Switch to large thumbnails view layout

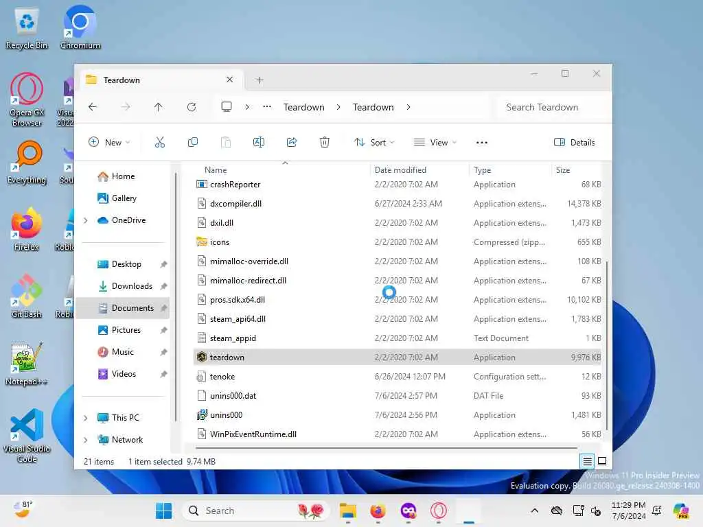coord(602,461)
